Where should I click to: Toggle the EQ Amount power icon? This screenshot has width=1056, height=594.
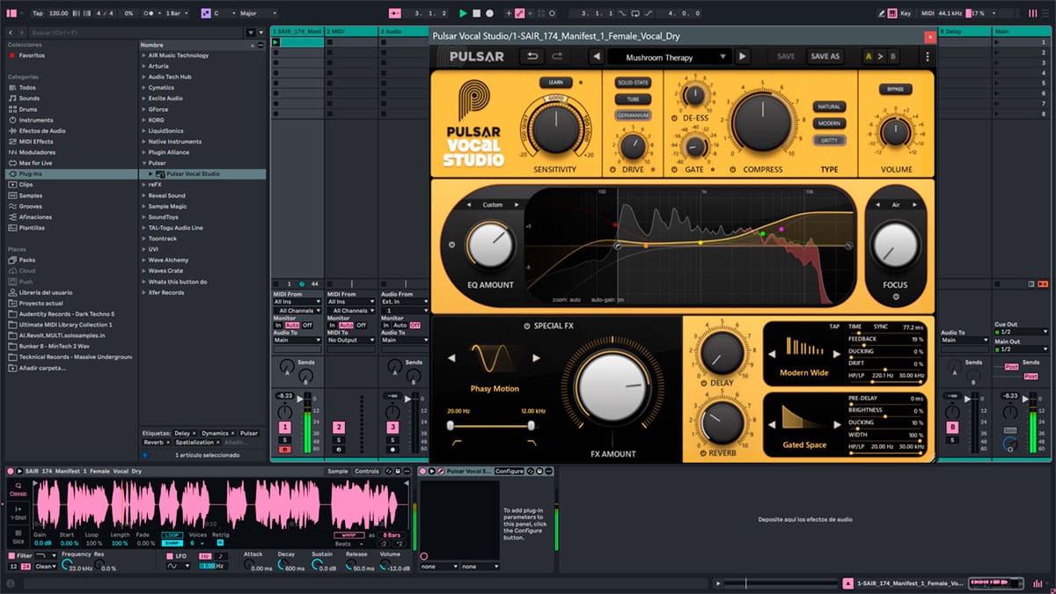(451, 245)
